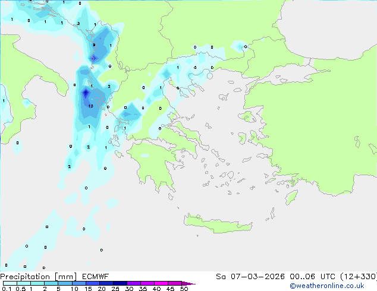Click the 9 precipitation value on map

coord(94,45)
